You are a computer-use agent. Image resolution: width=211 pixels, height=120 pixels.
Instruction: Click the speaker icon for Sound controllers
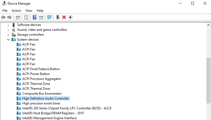[14, 30]
